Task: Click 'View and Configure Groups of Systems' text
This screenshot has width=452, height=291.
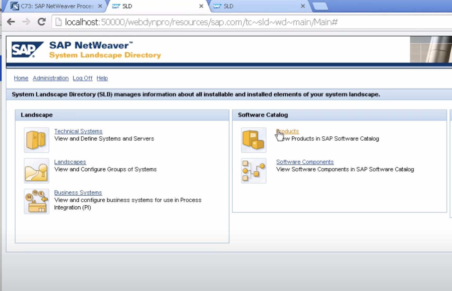Action: tap(105, 169)
